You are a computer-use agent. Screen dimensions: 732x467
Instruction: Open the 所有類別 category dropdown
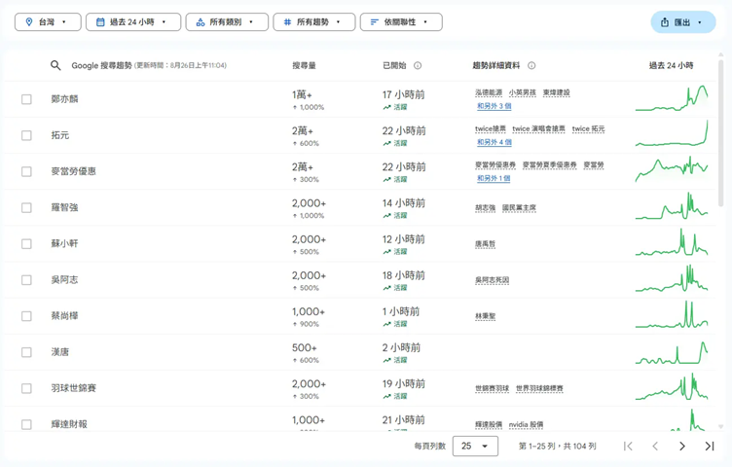pos(227,22)
